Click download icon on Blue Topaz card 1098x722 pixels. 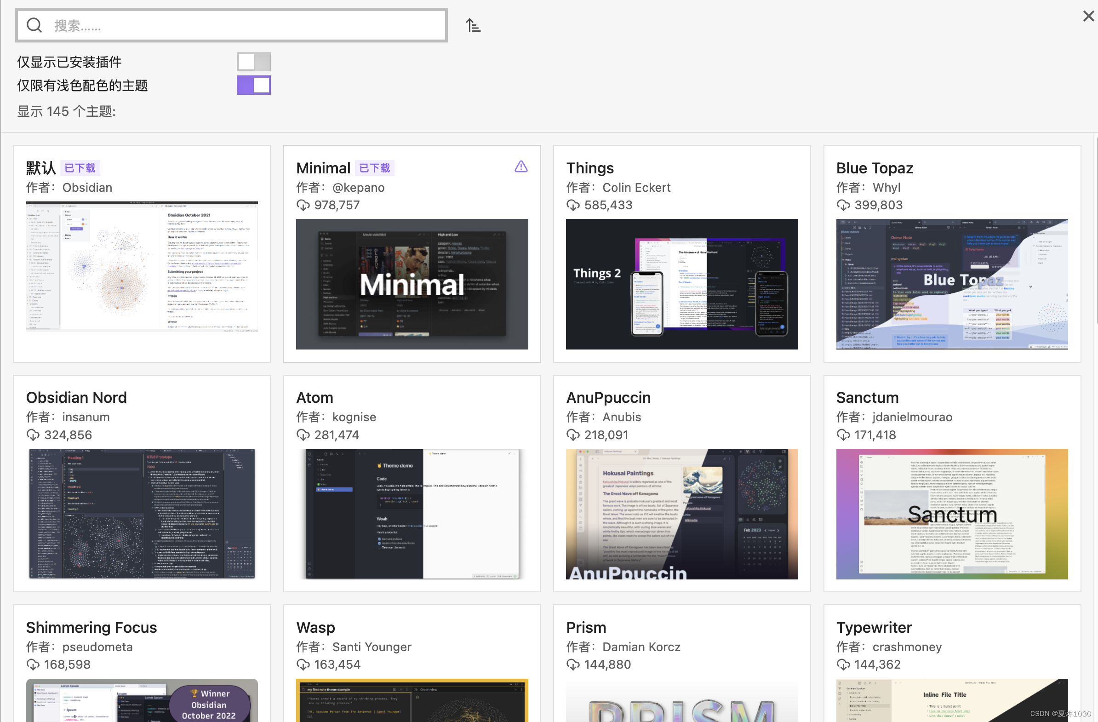tap(843, 205)
